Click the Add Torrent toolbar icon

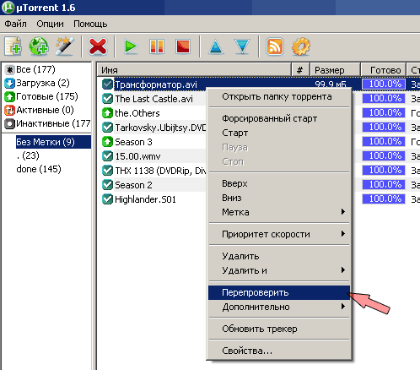(13, 46)
